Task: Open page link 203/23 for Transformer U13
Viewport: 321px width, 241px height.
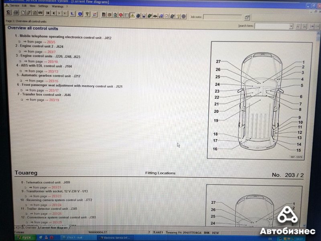Action: 57,196
